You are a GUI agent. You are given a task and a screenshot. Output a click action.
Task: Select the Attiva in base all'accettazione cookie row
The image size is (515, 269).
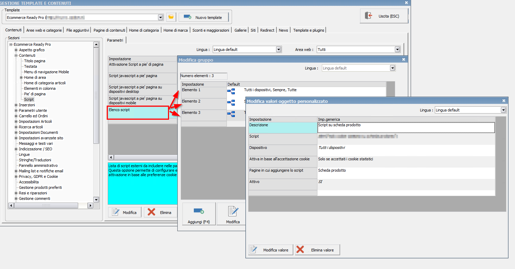click(x=372, y=162)
